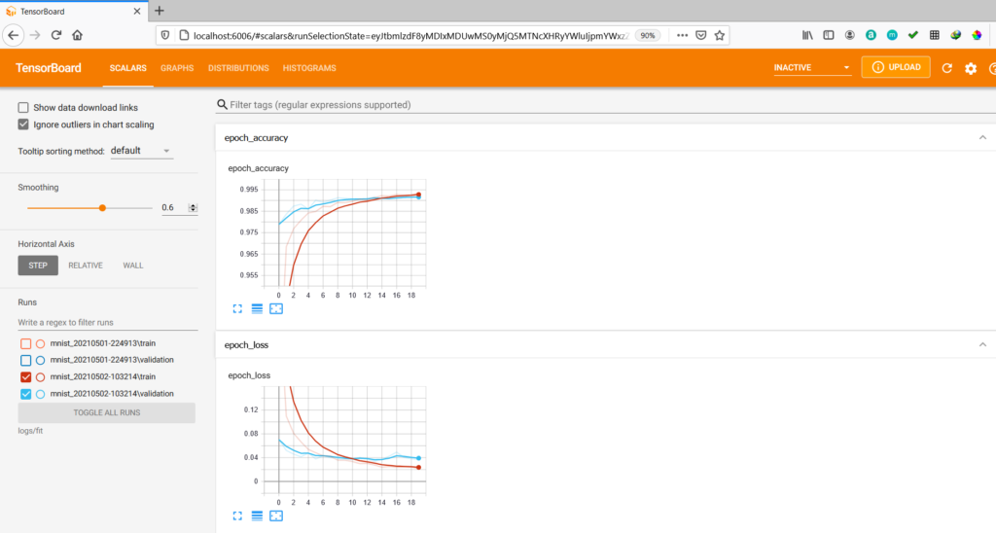The height and width of the screenshot is (533, 996).
Task: Click the Smoothing slider handle
Action: click(102, 207)
